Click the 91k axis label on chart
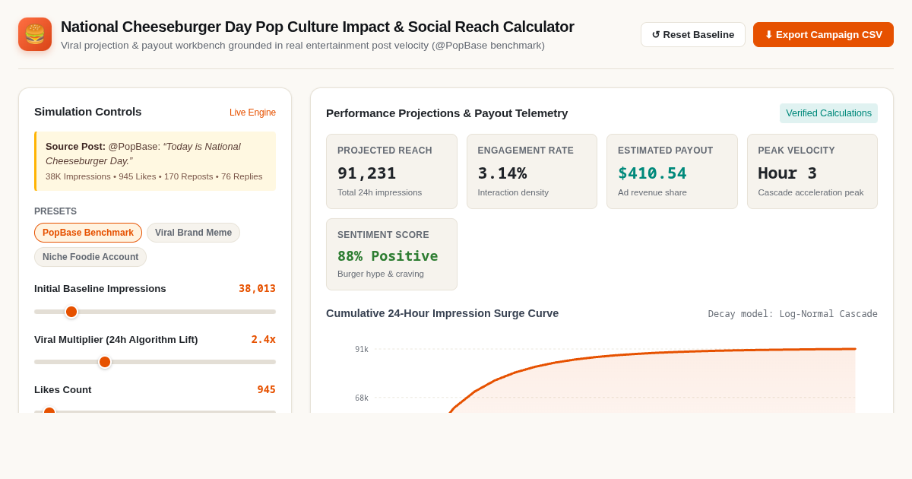This screenshot has height=479, width=912. coord(362,350)
